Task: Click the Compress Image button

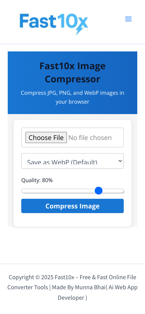Action: tap(73, 206)
